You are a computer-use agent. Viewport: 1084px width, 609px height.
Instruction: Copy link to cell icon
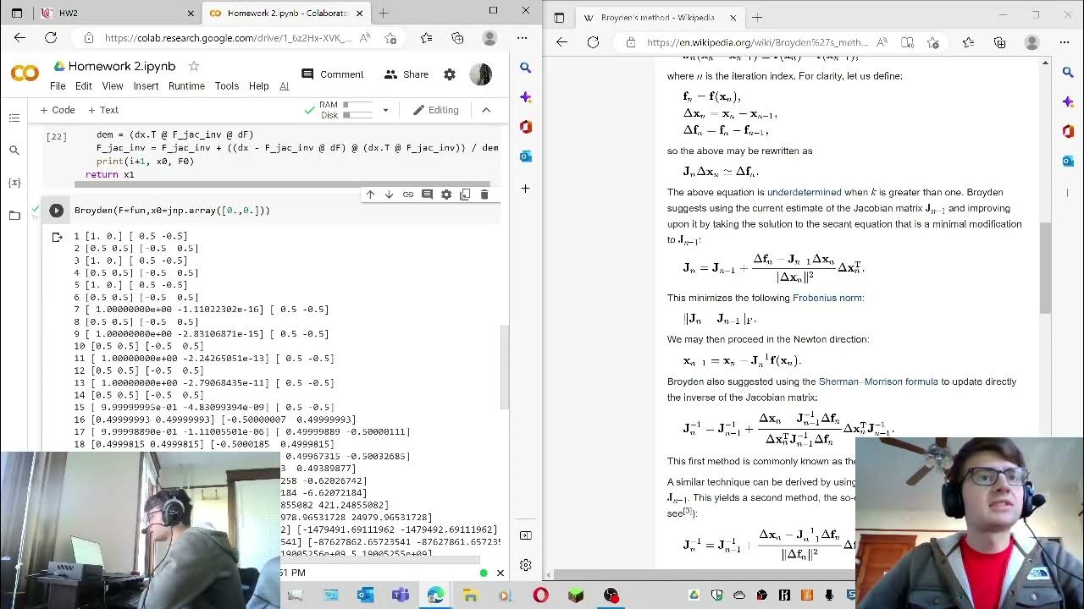tap(408, 195)
